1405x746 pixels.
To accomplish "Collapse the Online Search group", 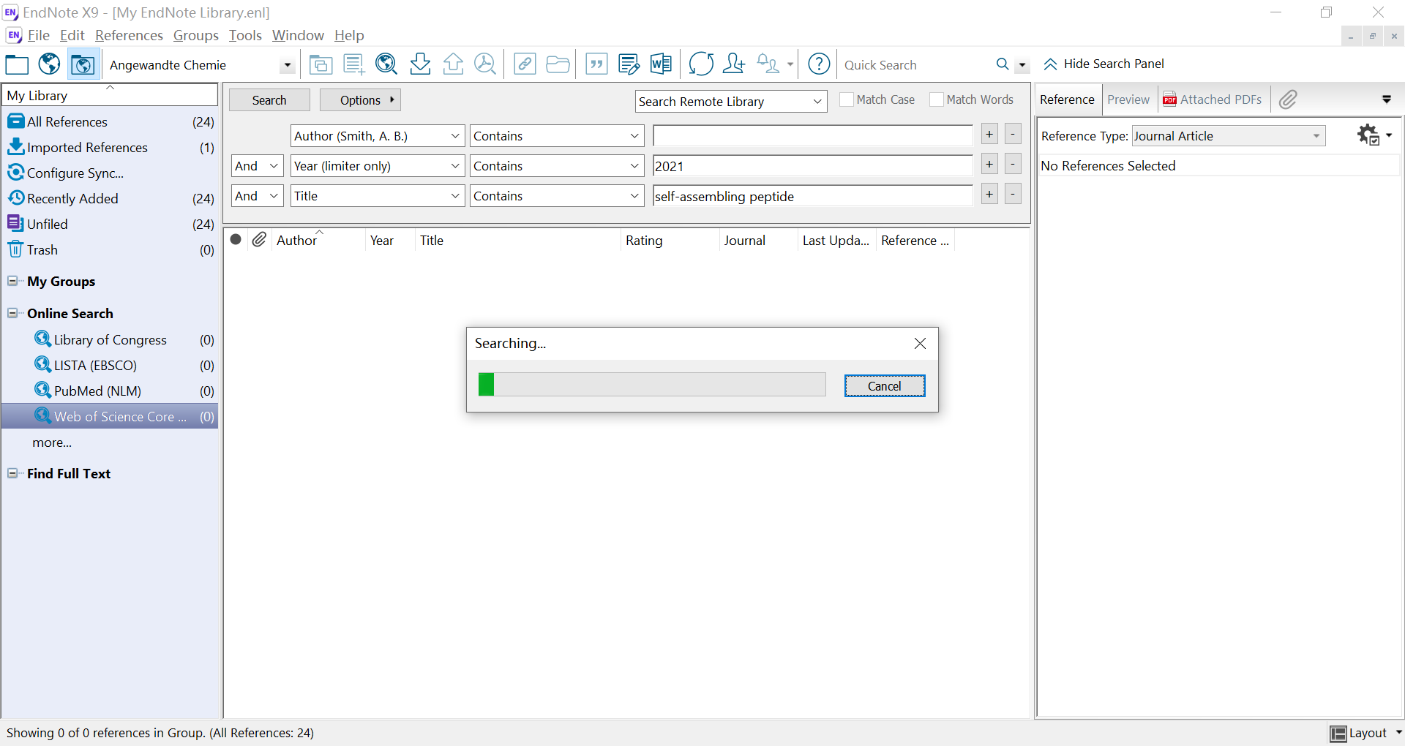I will (x=12, y=313).
